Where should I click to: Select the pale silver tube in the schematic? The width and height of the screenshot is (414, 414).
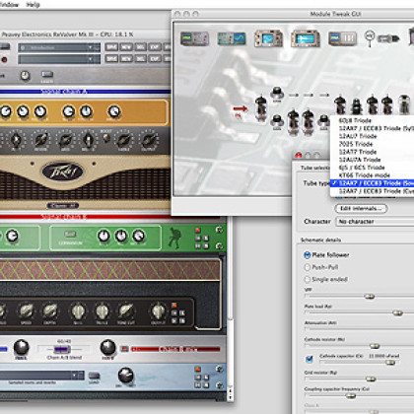pos(404,104)
